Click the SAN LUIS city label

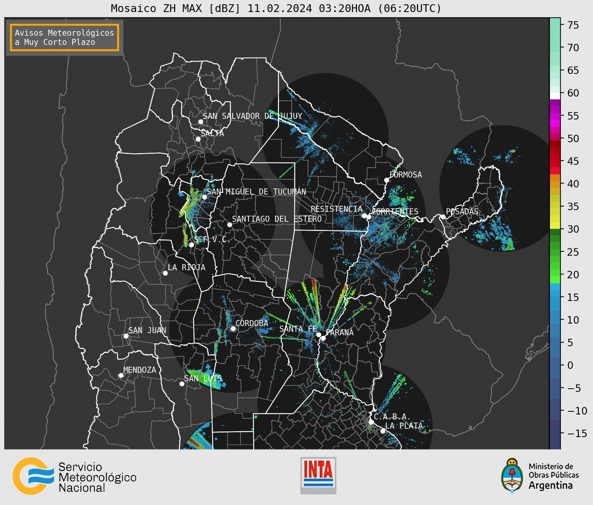pos(203,378)
